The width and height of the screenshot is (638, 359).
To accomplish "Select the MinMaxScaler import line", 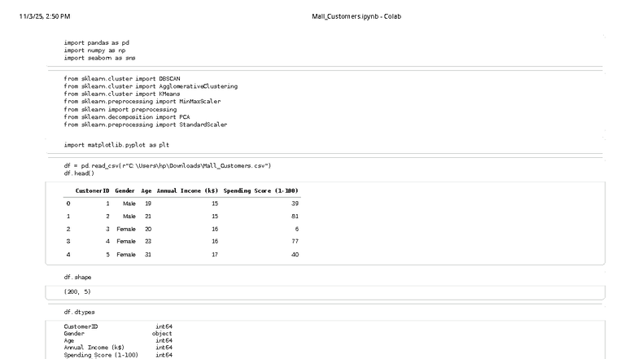I will [x=142, y=102].
